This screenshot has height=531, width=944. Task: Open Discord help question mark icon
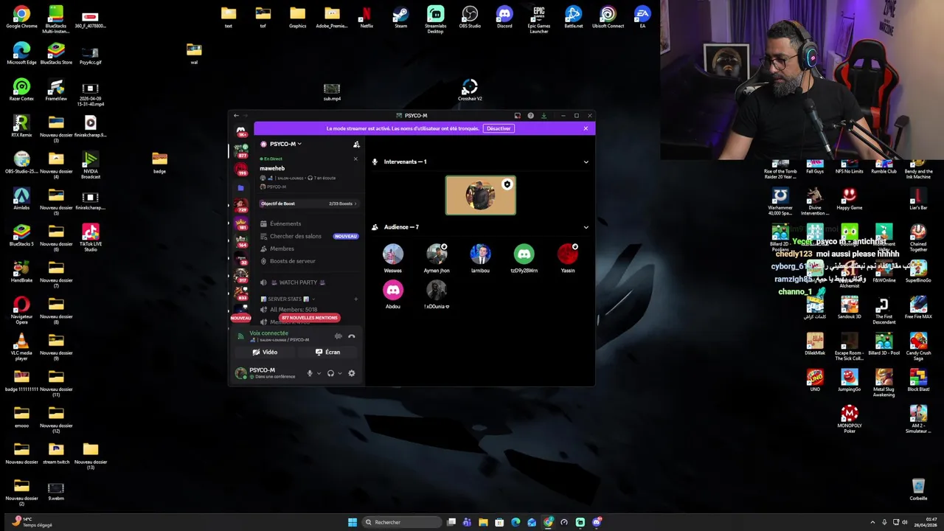pyautogui.click(x=530, y=116)
